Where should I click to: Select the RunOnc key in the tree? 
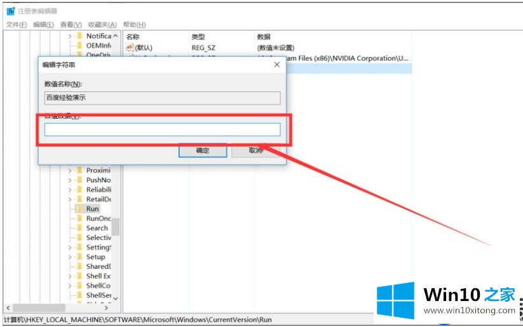(98, 218)
